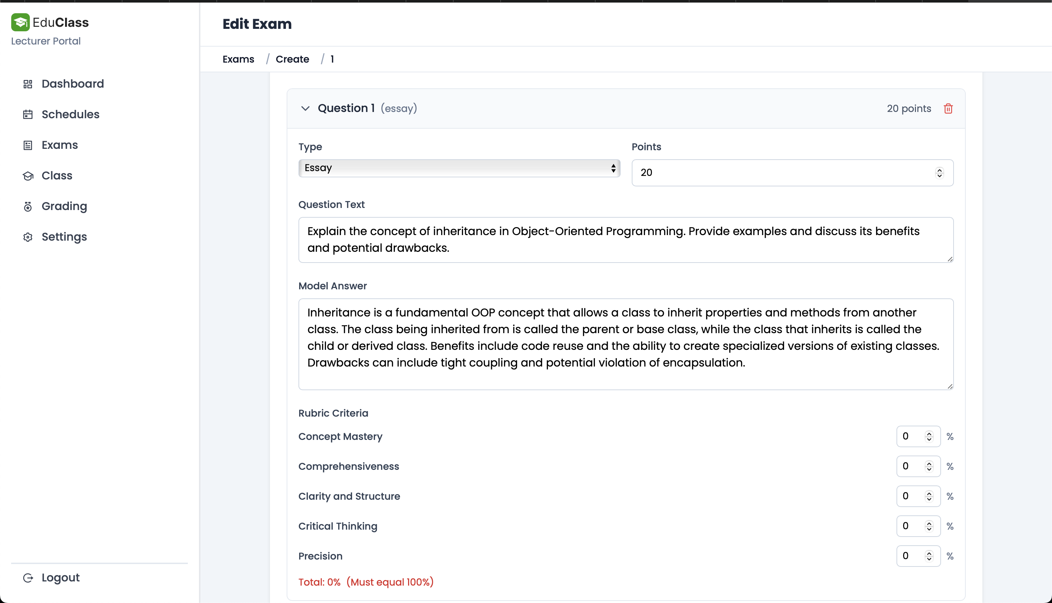This screenshot has width=1052, height=603.
Task: Navigate to Exams via breadcrumb
Action: (x=238, y=59)
